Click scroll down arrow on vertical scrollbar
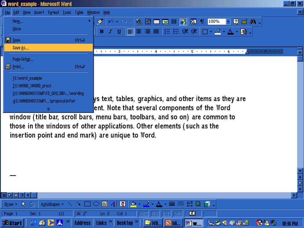 300,171
